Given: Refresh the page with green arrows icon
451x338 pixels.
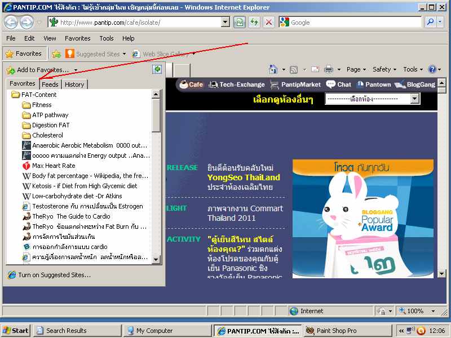Looking at the screenshot, I should point(254,22).
